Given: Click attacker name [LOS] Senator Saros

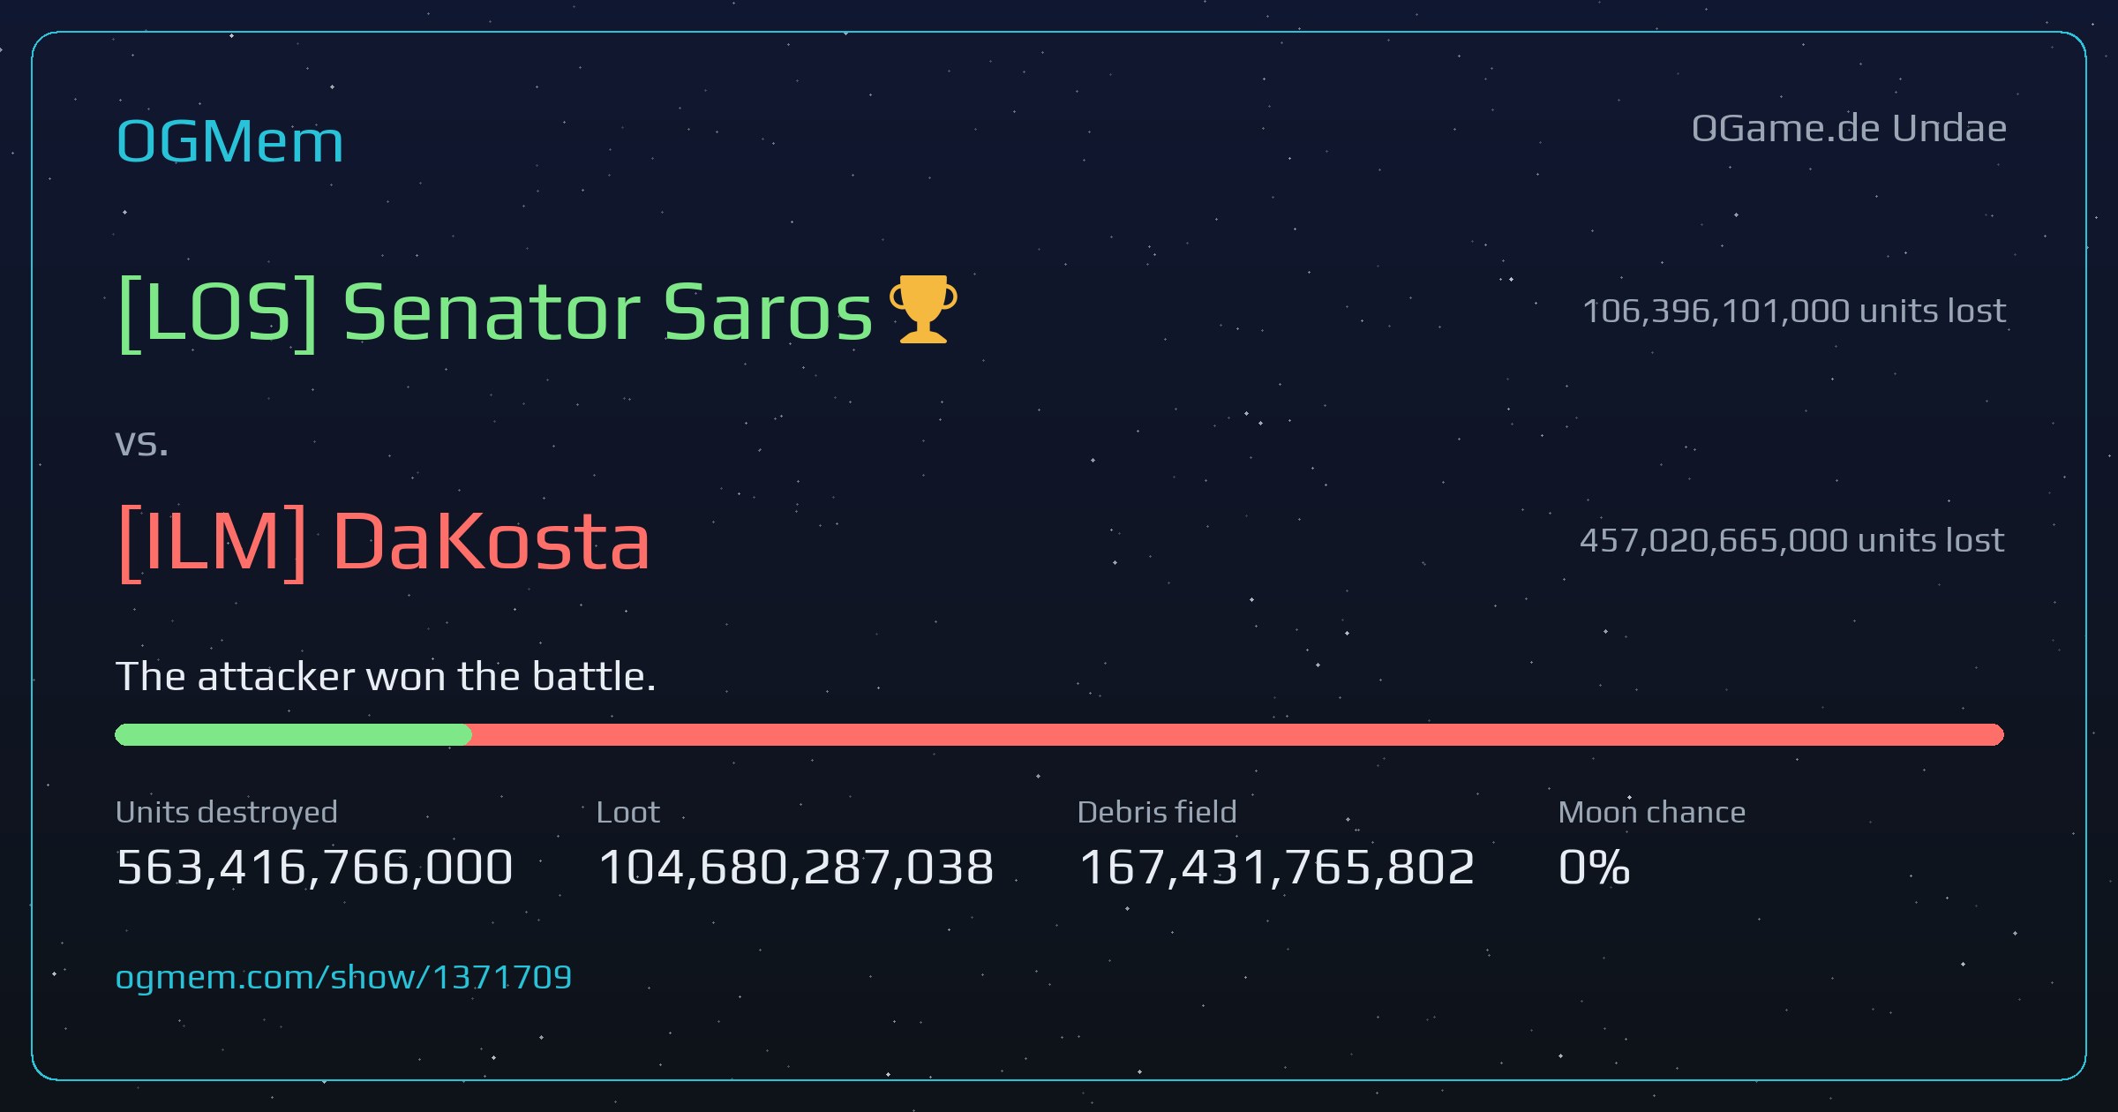Looking at the screenshot, I should point(496,312).
